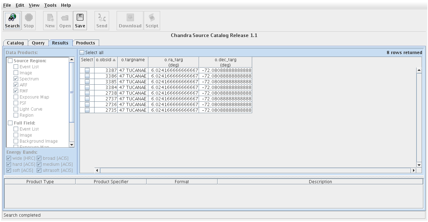Sort by the o.obsid column header
This screenshot has width=428, height=222.
[x=106, y=60]
